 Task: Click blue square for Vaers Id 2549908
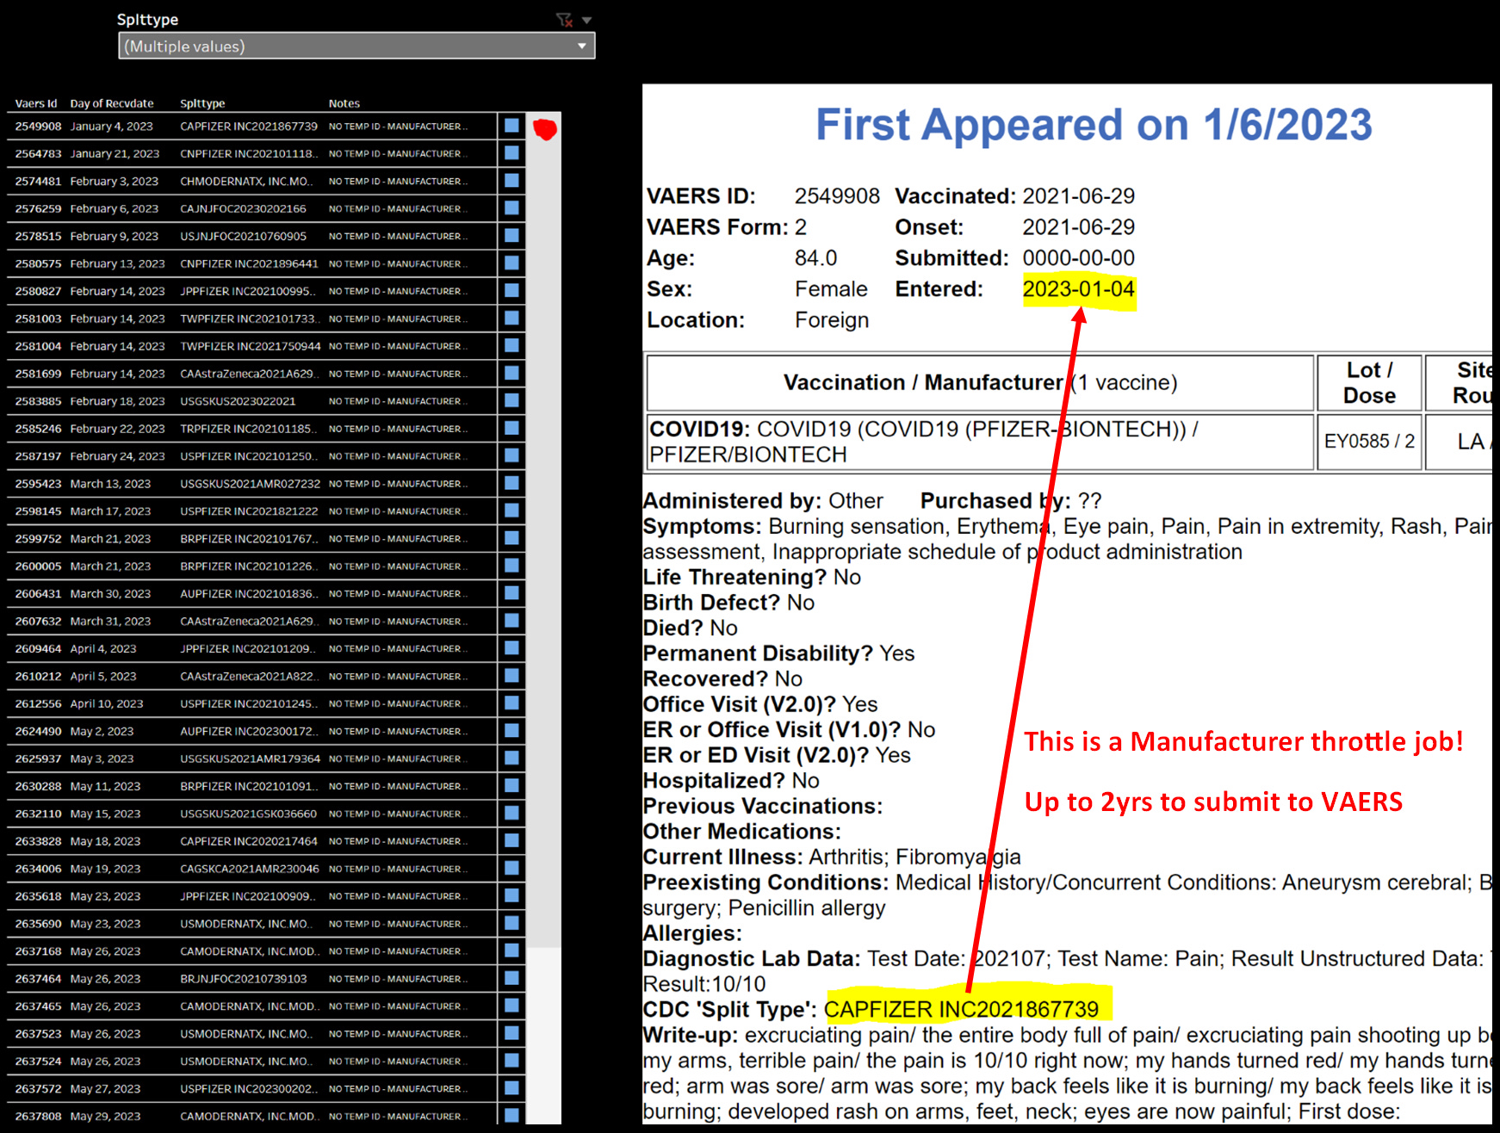pyautogui.click(x=512, y=126)
